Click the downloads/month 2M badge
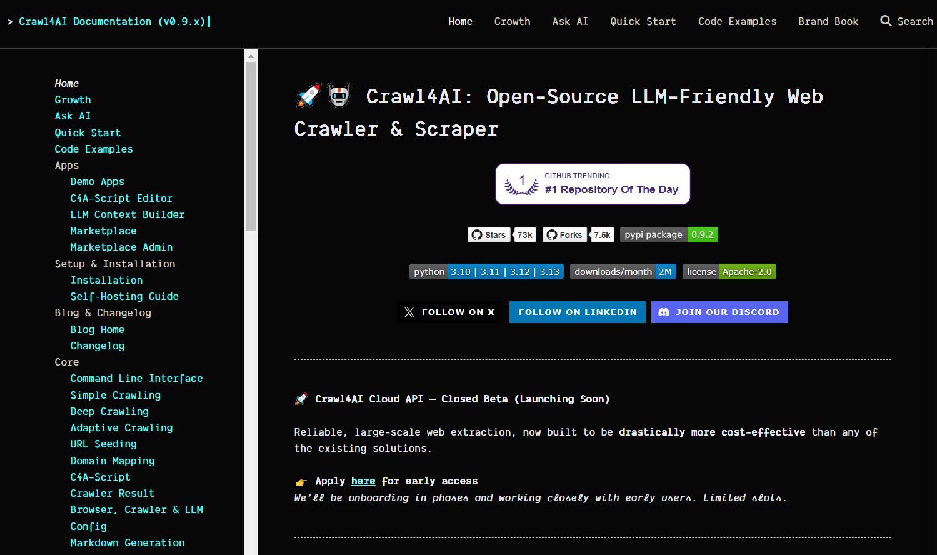The image size is (937, 555). pos(623,272)
